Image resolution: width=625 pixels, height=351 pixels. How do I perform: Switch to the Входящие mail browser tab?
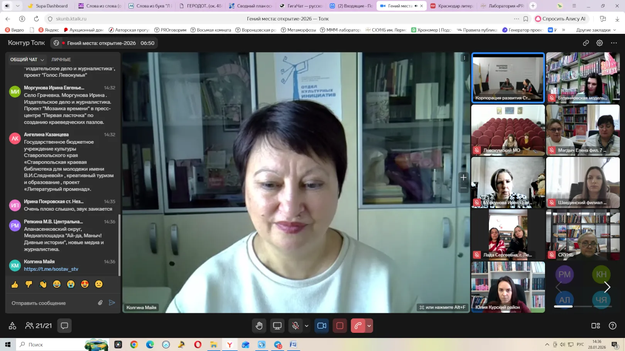(x=351, y=6)
